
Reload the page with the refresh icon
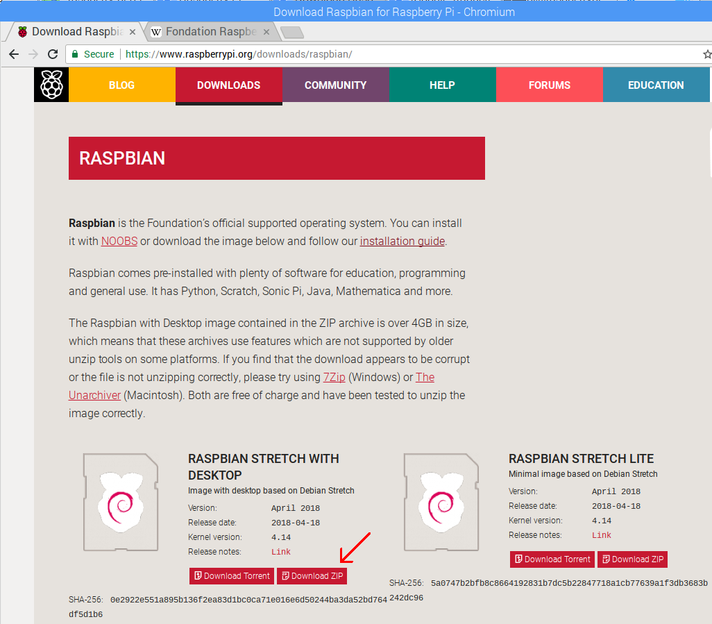click(x=53, y=54)
